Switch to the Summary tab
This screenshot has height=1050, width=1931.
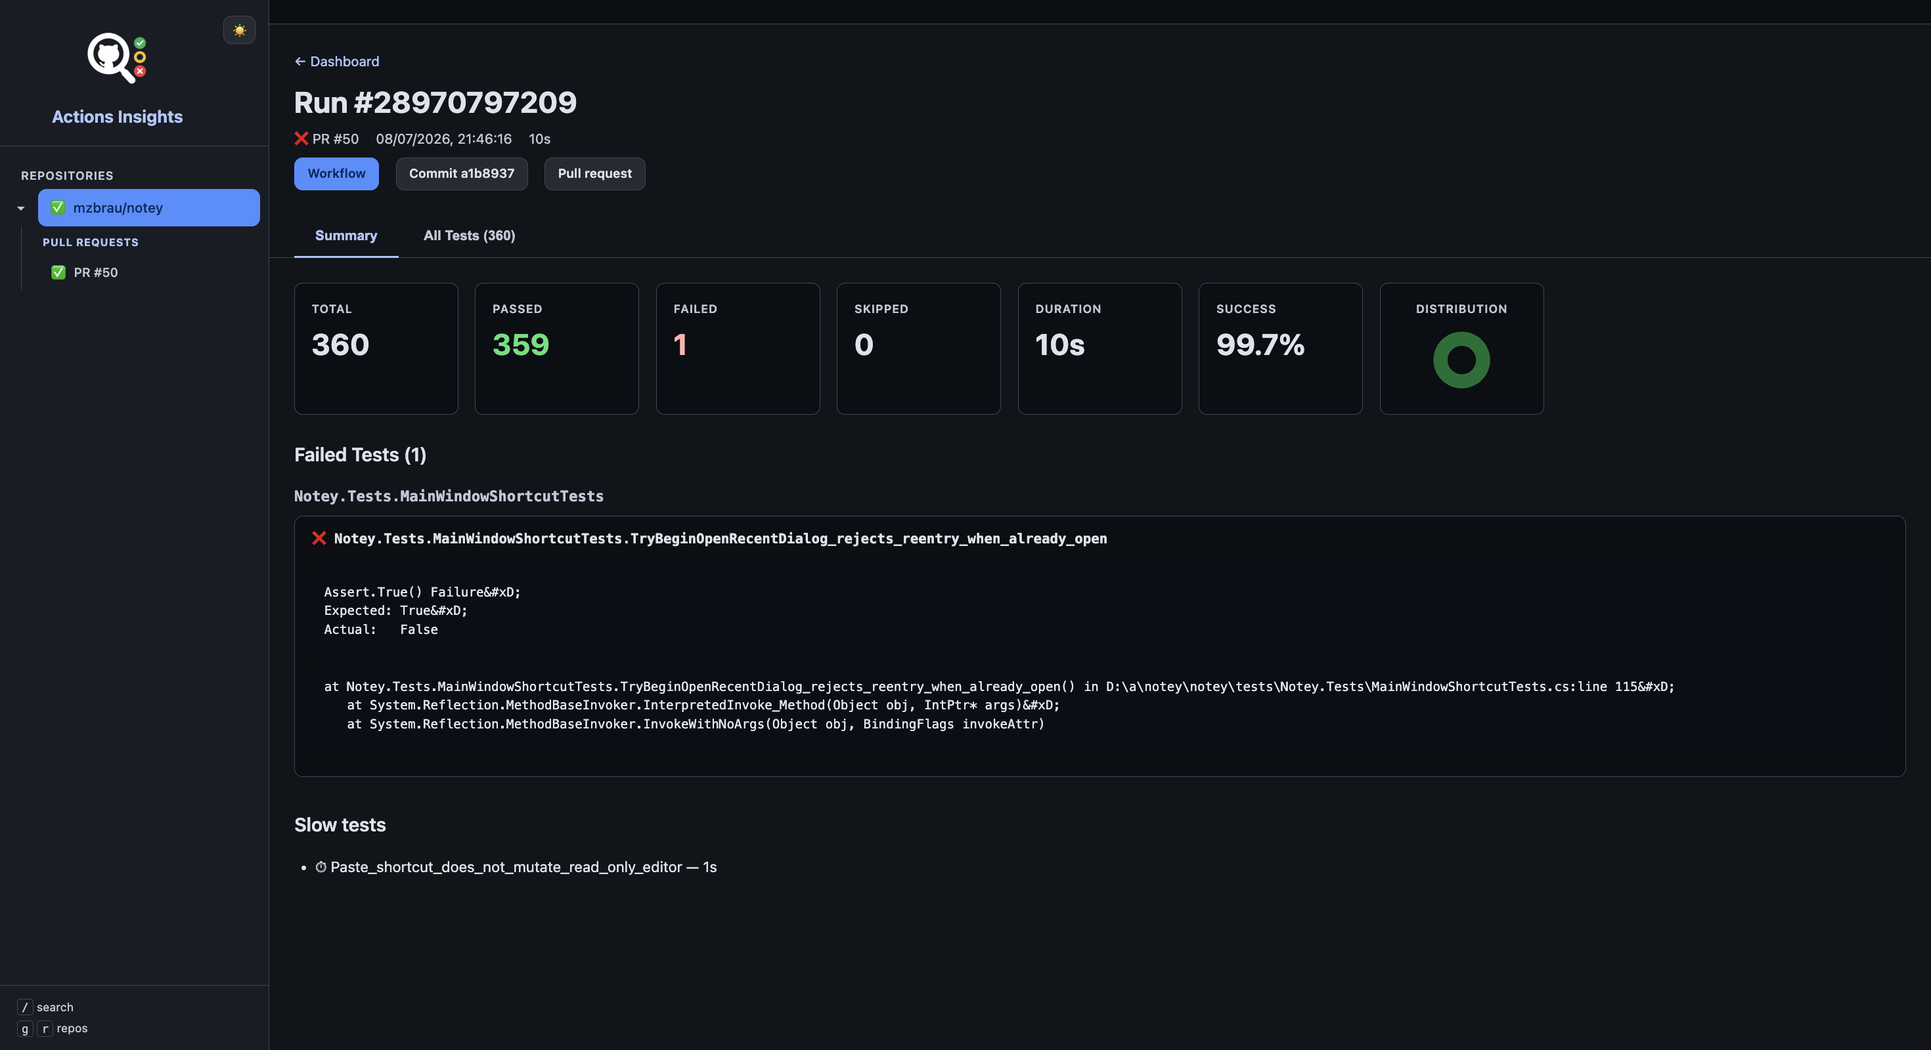pos(345,236)
